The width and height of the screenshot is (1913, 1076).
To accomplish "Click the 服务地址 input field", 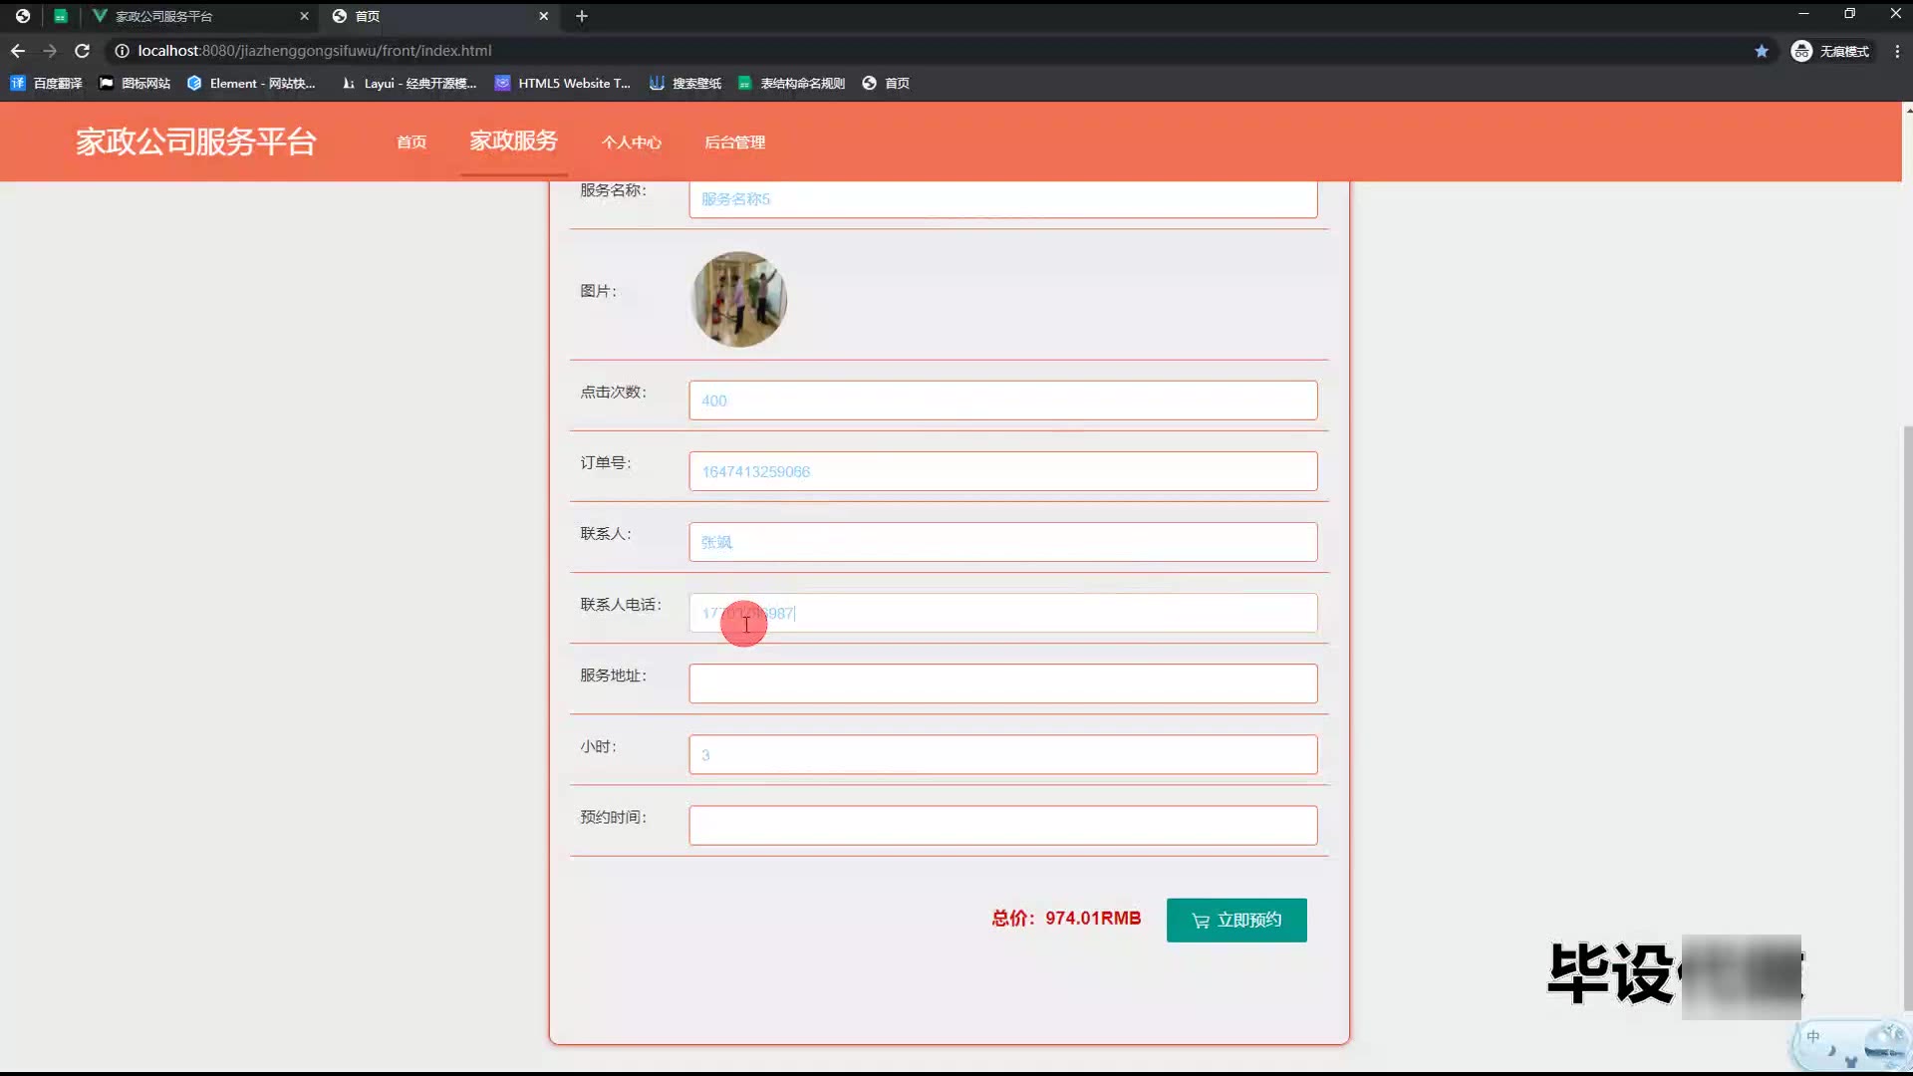I will pos(1002,683).
